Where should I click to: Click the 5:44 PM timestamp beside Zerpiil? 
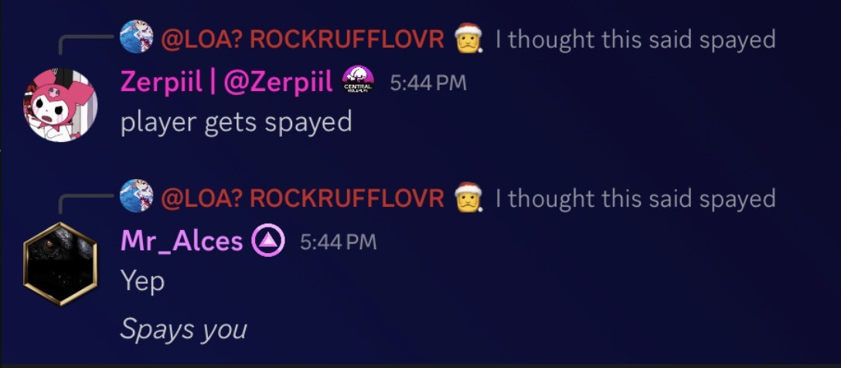[x=428, y=83]
